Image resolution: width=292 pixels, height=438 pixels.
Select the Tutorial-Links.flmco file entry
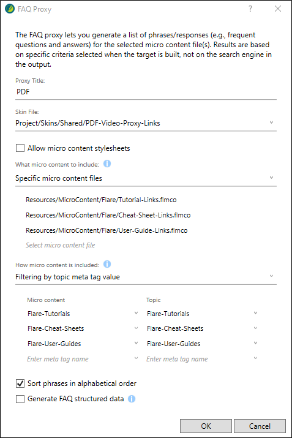coord(101,200)
